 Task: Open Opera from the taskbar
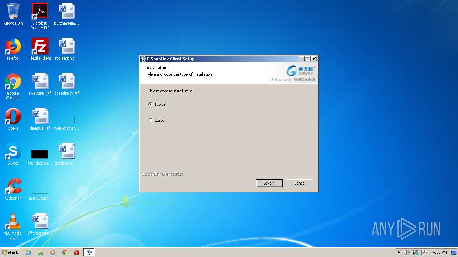click(x=77, y=252)
